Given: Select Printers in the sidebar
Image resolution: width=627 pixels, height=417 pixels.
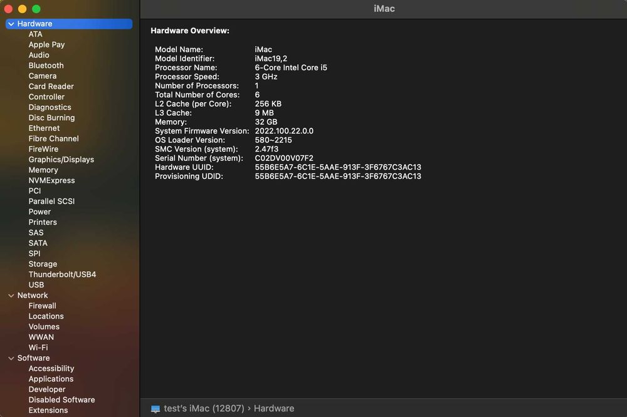Looking at the screenshot, I should [x=43, y=222].
